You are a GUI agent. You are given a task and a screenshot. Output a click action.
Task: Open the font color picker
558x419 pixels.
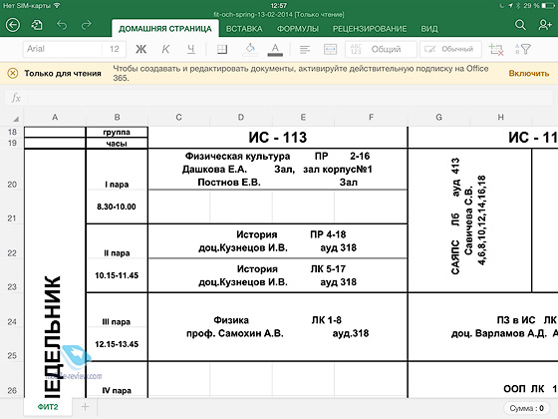coord(275,49)
